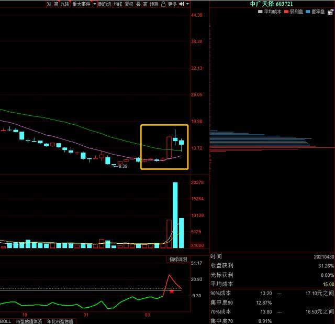
Task: Toggle the 九转 indicator button
Action: pyautogui.click(x=64, y=4)
